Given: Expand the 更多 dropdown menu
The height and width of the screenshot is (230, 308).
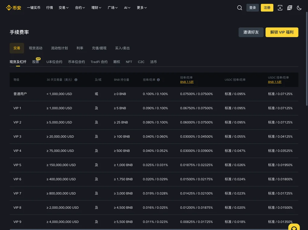Looking at the screenshot, I should (142, 8).
